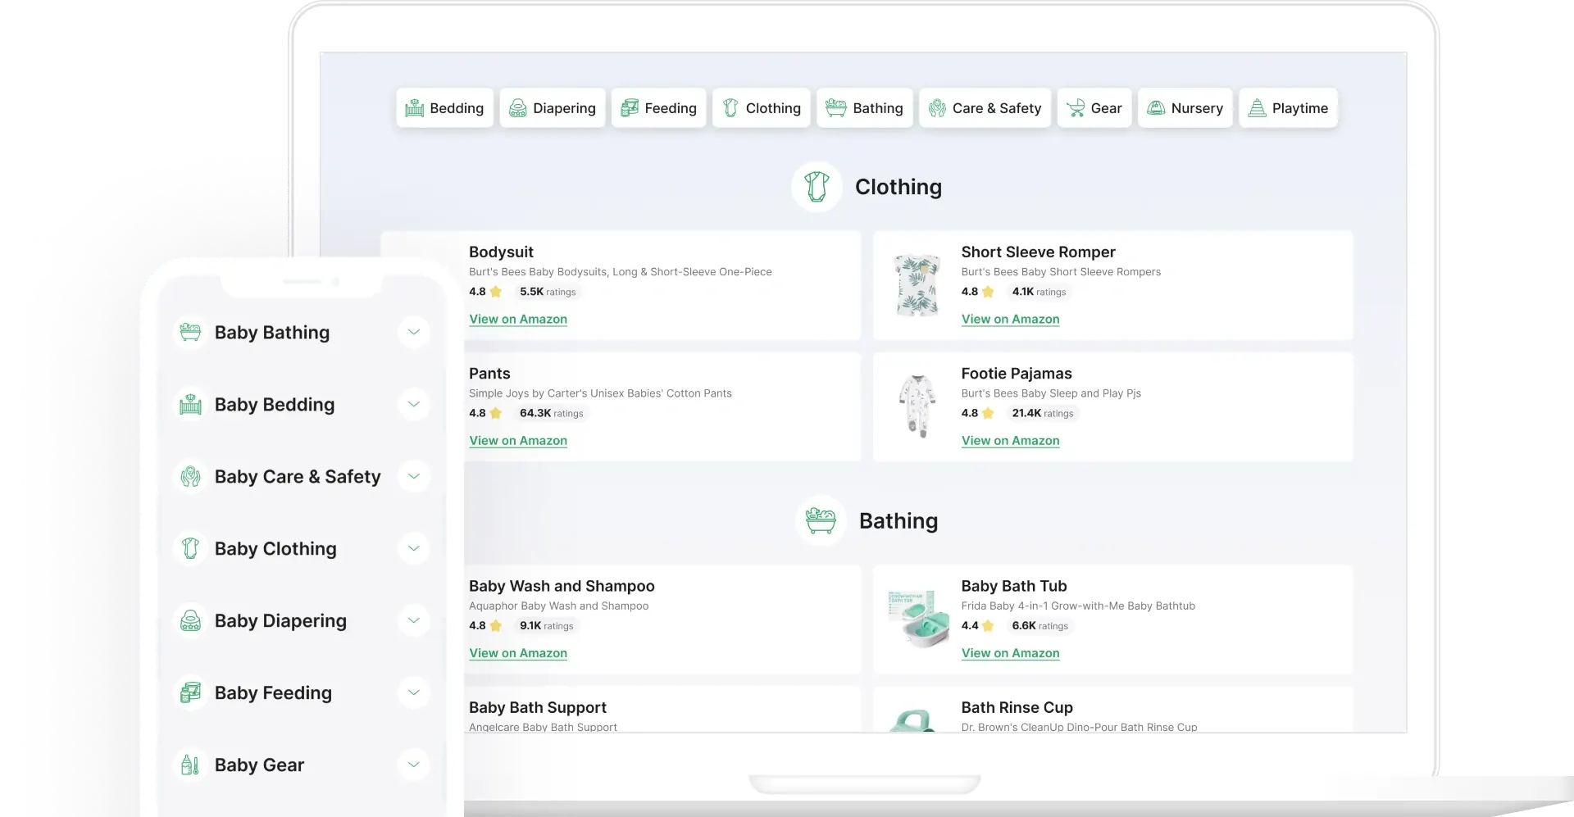The height and width of the screenshot is (817, 1574).
Task: Open View on Amazon link for Footie Pajamas
Action: coord(1010,440)
